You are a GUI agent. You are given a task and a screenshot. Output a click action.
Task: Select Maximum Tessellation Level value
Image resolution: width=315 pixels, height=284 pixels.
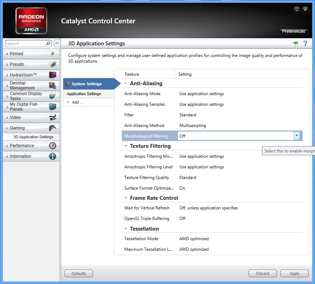pyautogui.click(x=194, y=249)
